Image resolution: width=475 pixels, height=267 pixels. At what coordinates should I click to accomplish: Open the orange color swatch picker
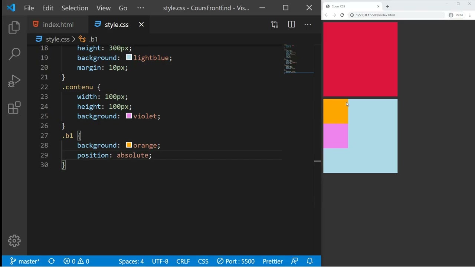129,145
